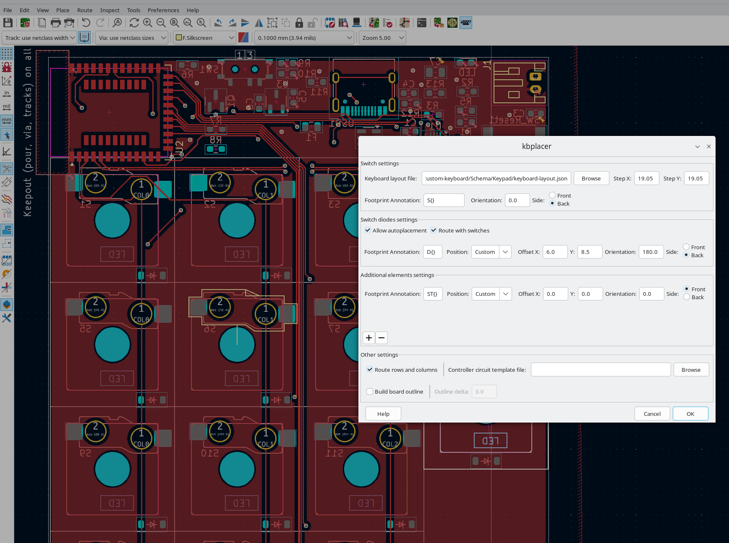Viewport: 729px width, 543px height.
Task: Click OK in kbplacer dialog
Action: tap(690, 414)
